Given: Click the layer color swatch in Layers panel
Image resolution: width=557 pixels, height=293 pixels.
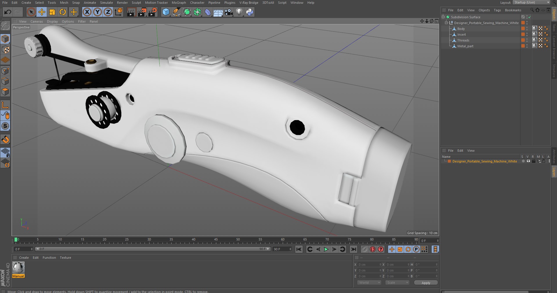Looking at the screenshot, I should 449,161.
